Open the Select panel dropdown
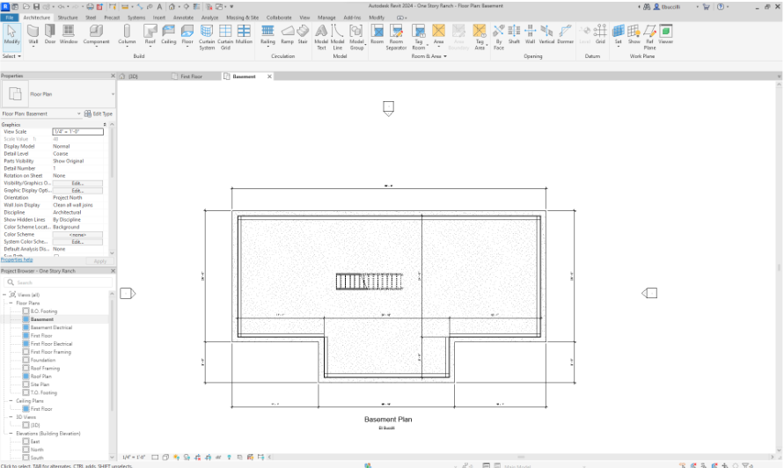Viewport: 784px width, 468px height. pyautogui.click(x=11, y=56)
